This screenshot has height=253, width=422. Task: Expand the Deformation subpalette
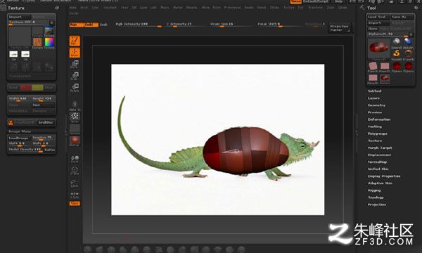379,119
